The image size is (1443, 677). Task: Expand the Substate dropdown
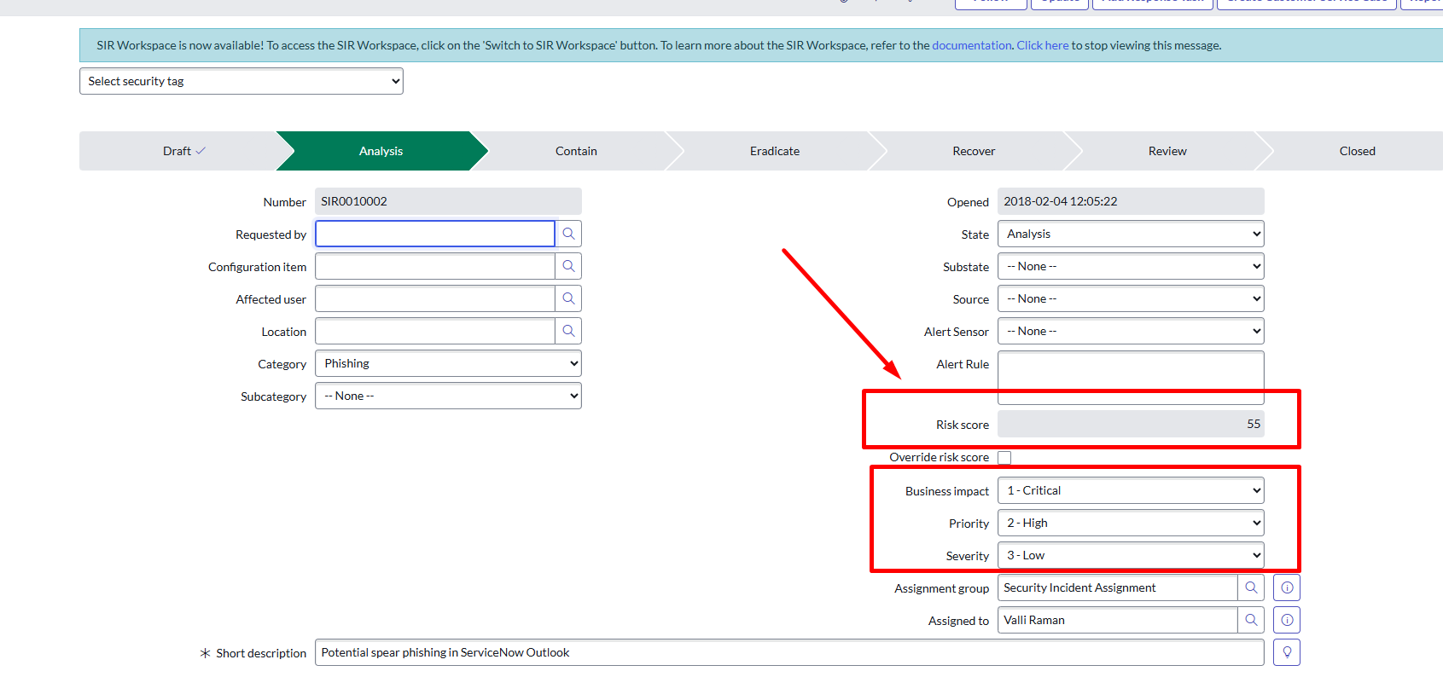pos(1131,266)
